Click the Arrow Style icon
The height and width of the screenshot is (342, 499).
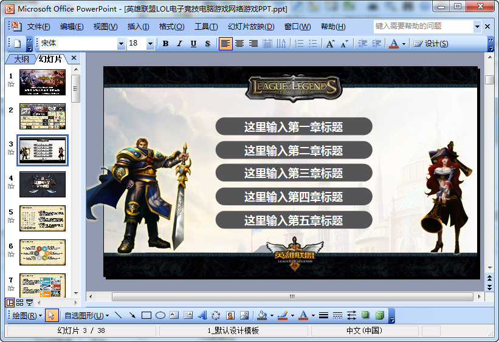coord(352,315)
